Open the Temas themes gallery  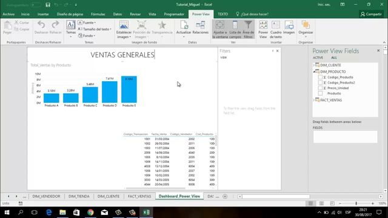(x=71, y=29)
